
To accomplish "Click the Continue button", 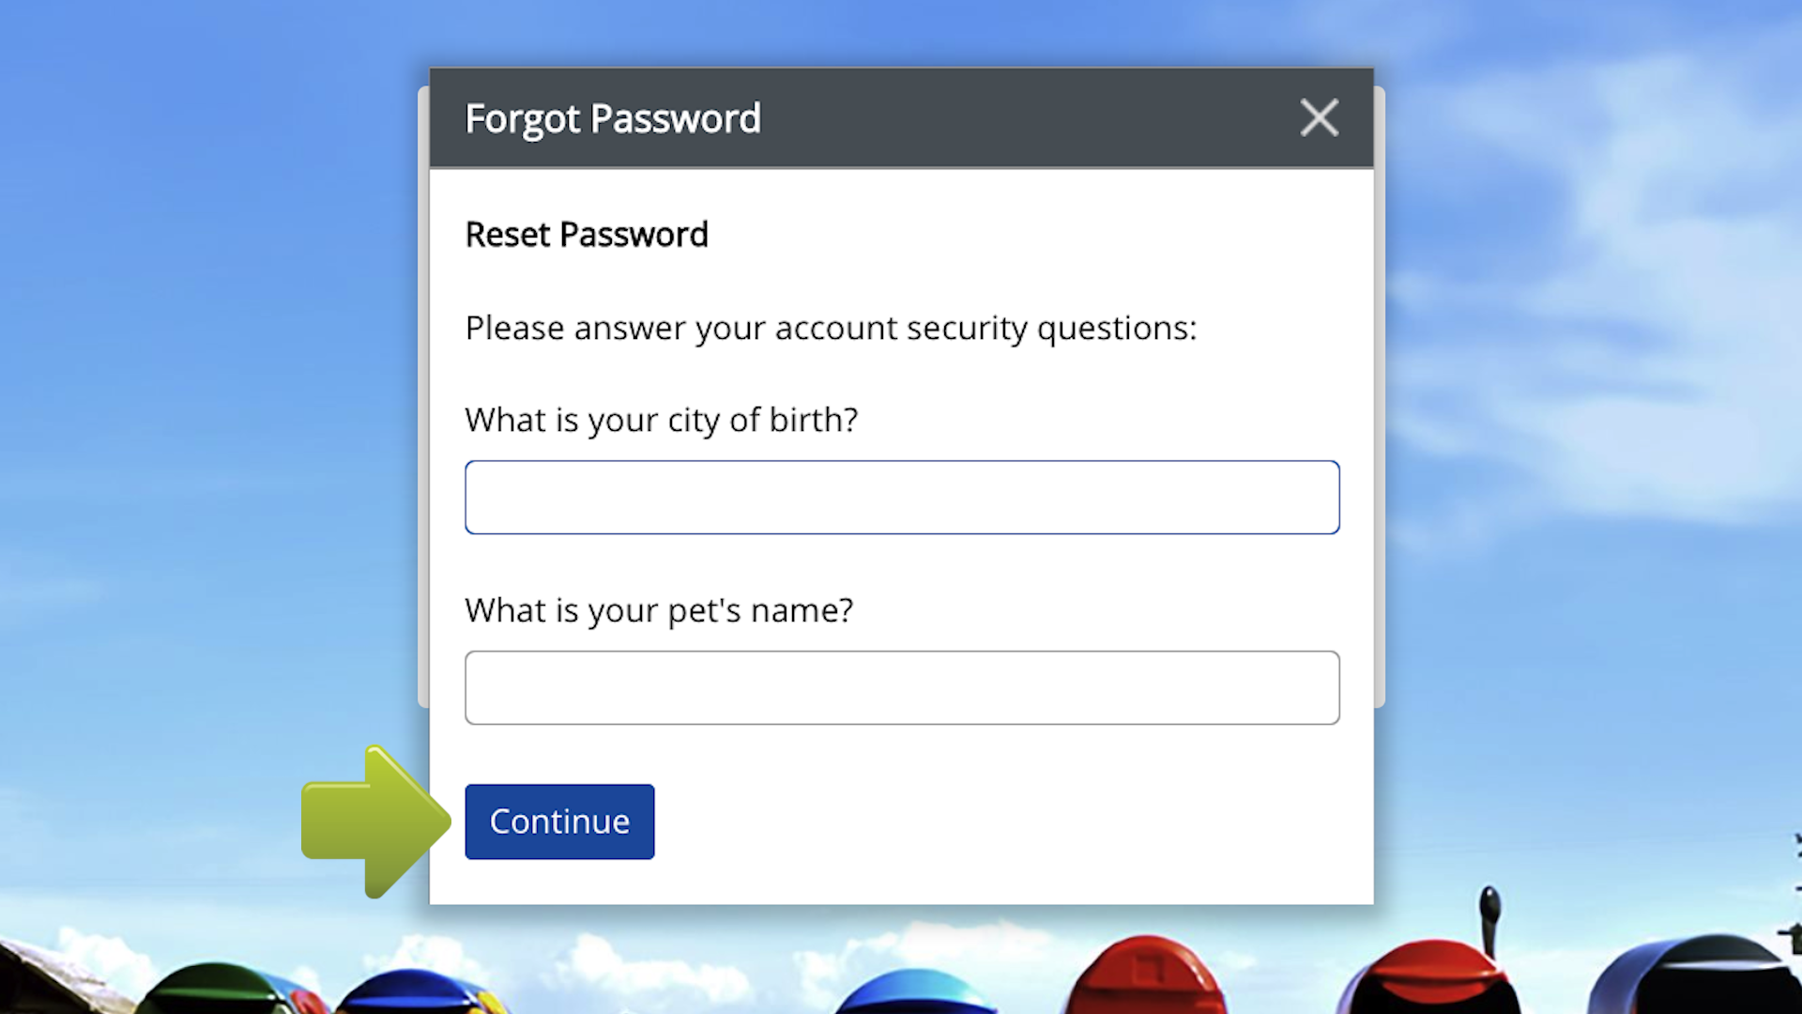I will tap(558, 821).
